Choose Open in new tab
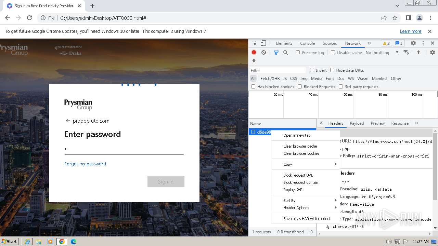438x246 pixels. click(x=306, y=135)
